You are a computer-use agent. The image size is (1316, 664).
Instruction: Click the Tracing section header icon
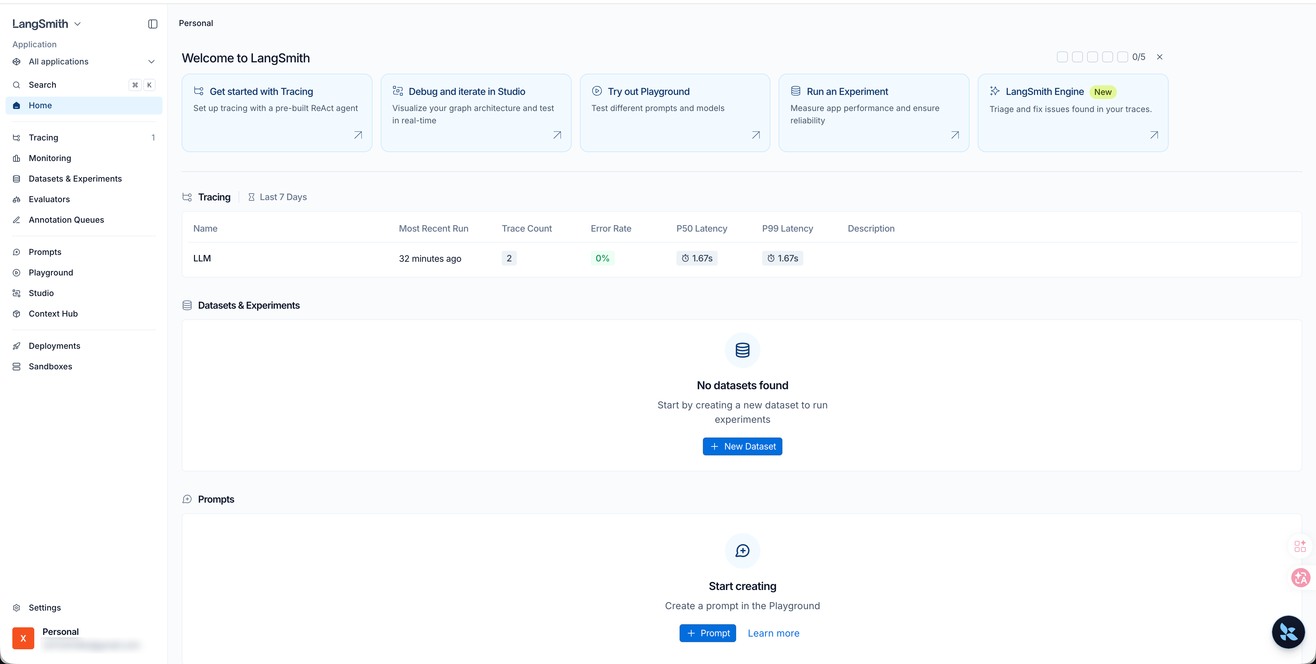(x=187, y=197)
